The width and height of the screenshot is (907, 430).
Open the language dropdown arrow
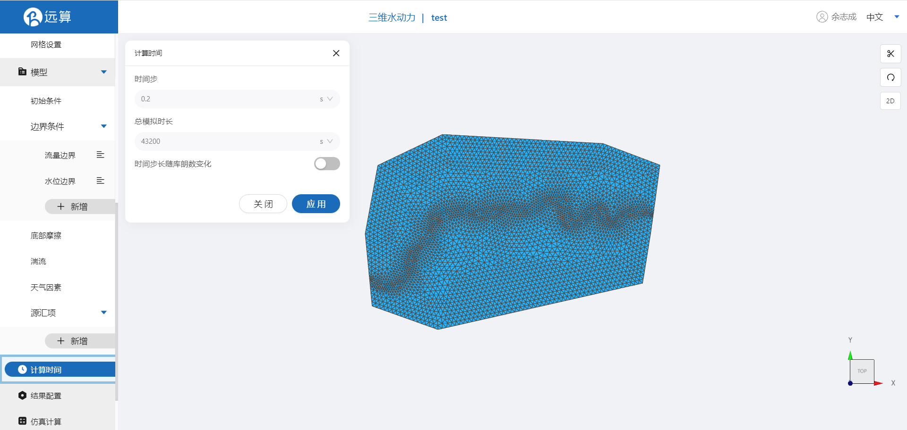(x=897, y=17)
